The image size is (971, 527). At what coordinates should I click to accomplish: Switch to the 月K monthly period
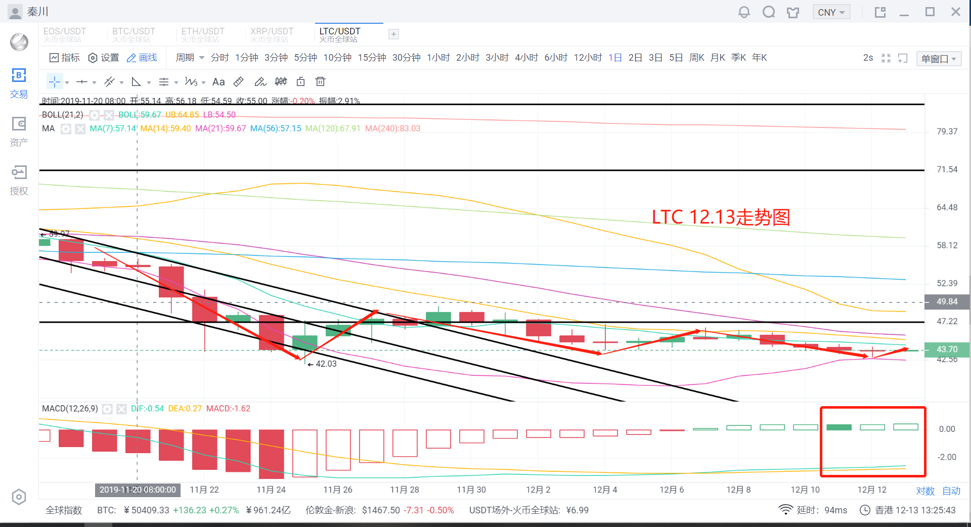[718, 58]
